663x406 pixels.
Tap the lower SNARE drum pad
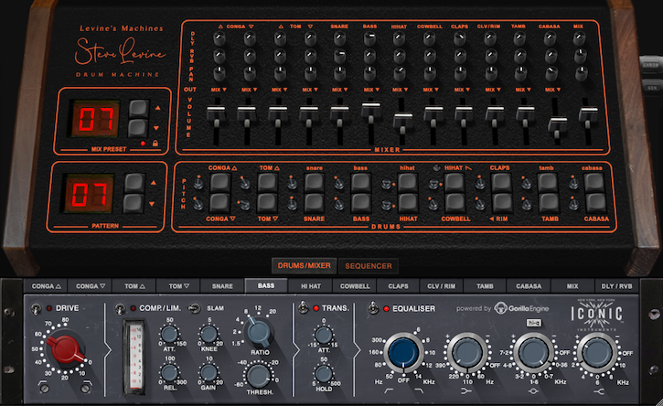click(315, 203)
